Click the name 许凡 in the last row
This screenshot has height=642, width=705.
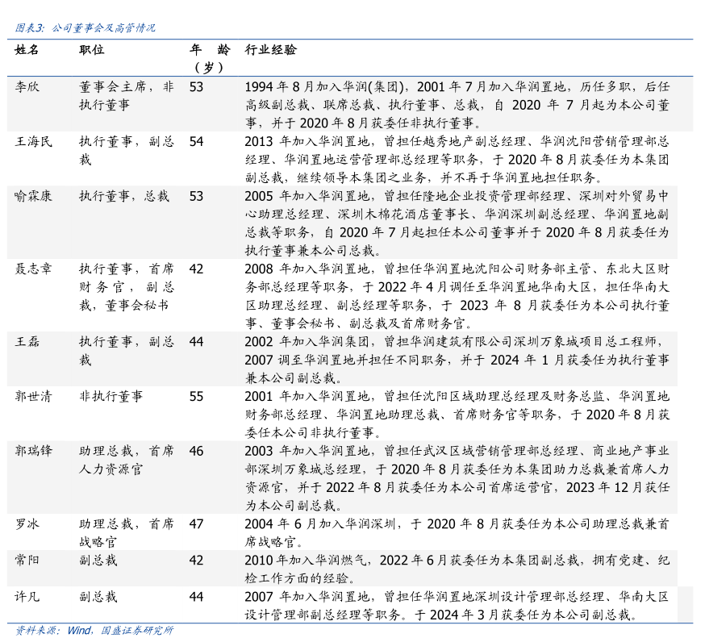(x=27, y=597)
